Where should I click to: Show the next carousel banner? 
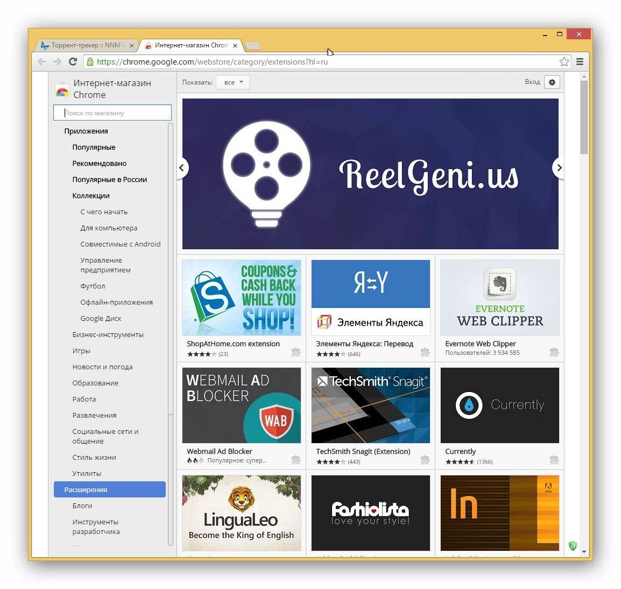click(559, 167)
